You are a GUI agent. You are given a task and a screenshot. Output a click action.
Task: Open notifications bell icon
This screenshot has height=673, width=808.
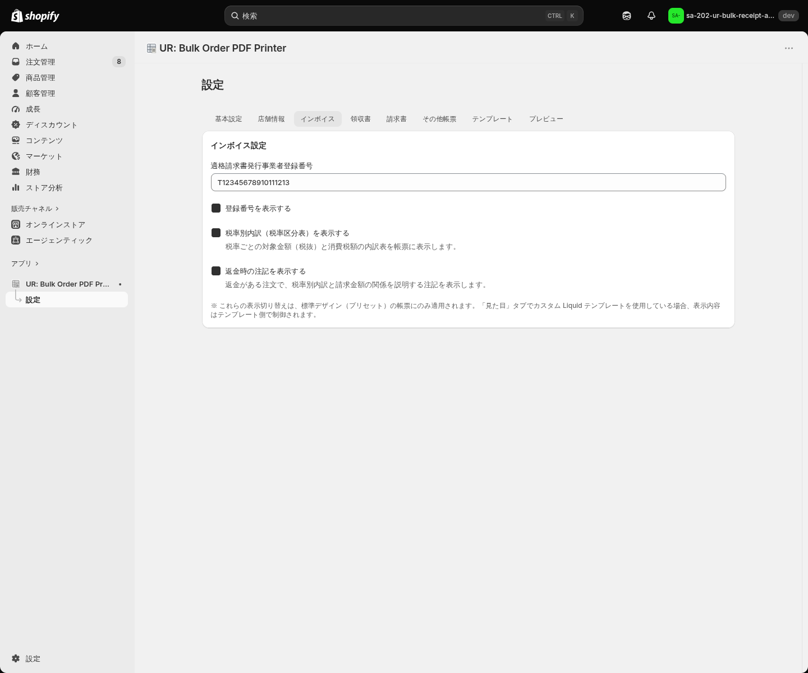coord(651,16)
